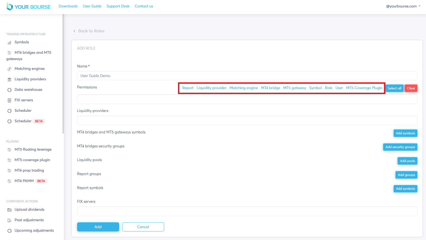Click Add symbols for Report symbols
This screenshot has width=426, height=240.
(x=405, y=189)
